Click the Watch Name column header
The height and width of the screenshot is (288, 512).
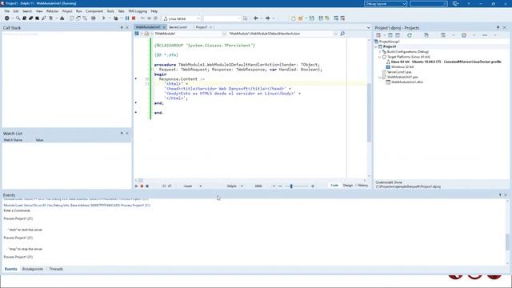13,140
